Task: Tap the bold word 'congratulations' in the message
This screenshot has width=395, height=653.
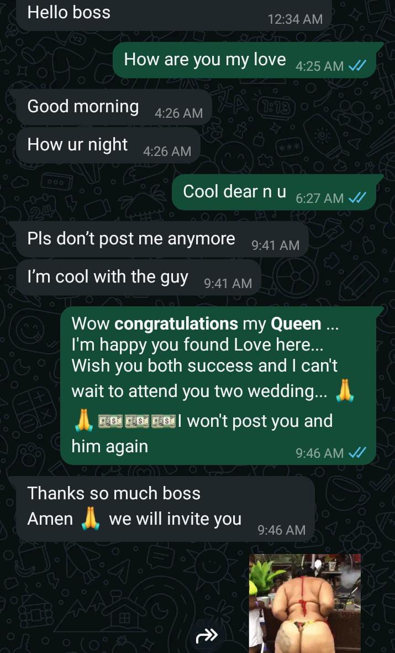Action: (x=176, y=323)
